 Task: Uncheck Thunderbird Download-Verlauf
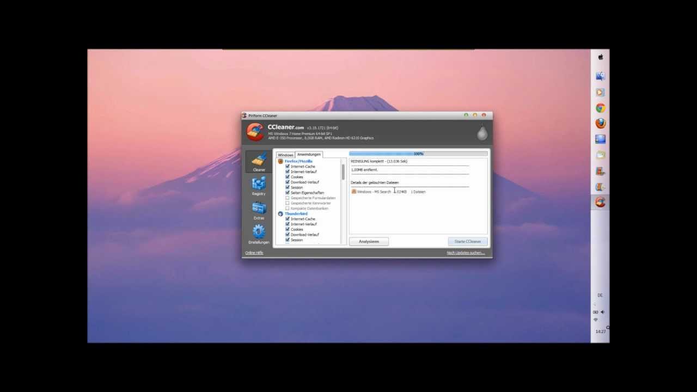[x=288, y=235]
